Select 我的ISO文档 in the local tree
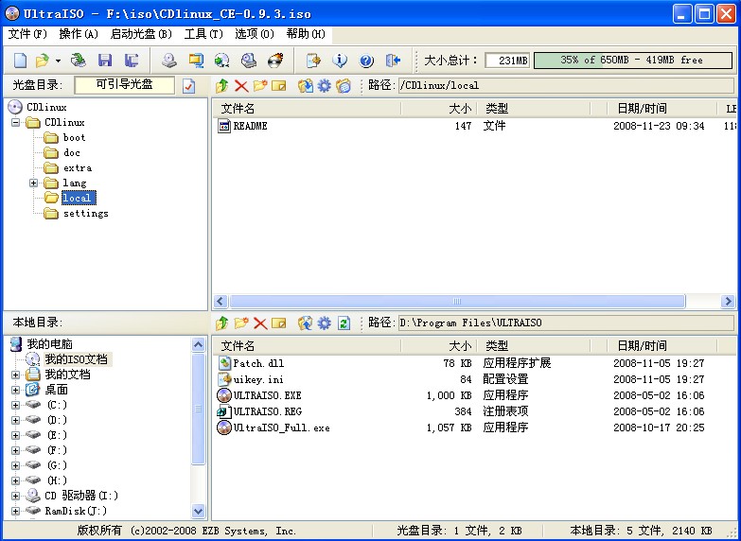Image resolution: width=741 pixels, height=541 pixels. 76,359
